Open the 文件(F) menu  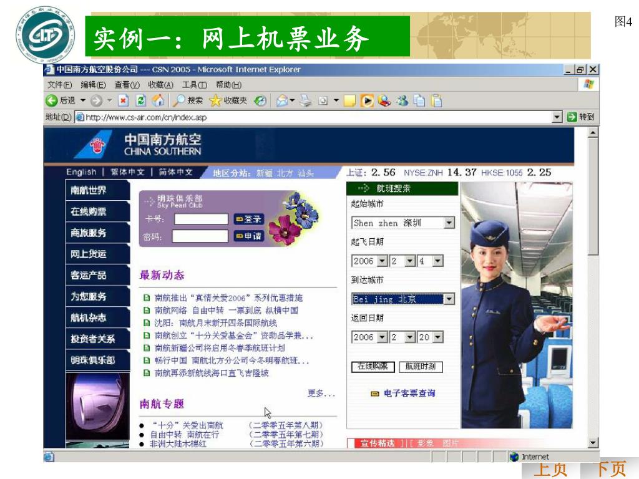(x=59, y=85)
